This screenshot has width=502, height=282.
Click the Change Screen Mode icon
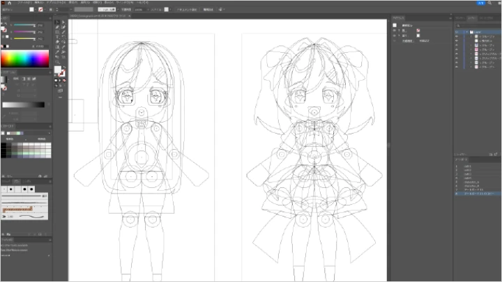pyautogui.click(x=60, y=91)
